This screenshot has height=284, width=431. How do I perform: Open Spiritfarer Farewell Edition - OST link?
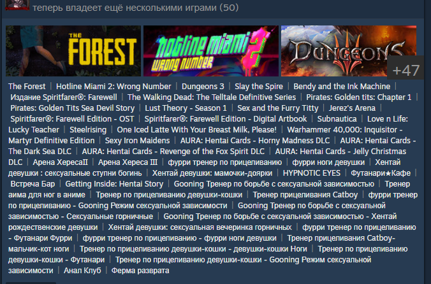[x=72, y=119]
